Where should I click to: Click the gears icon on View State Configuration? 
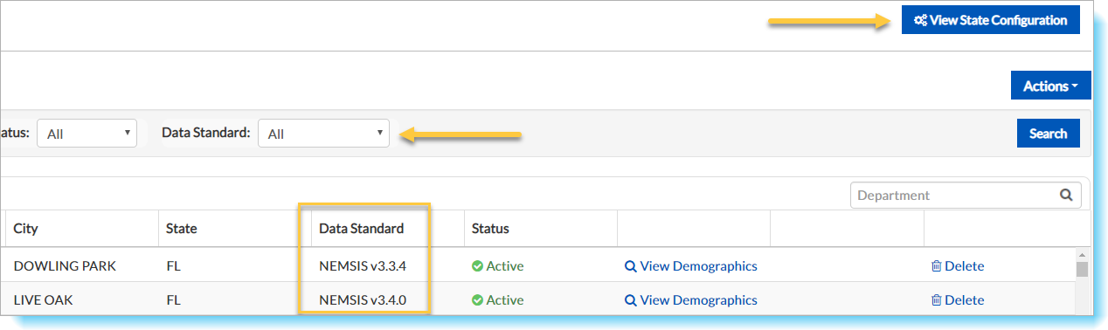coord(920,20)
